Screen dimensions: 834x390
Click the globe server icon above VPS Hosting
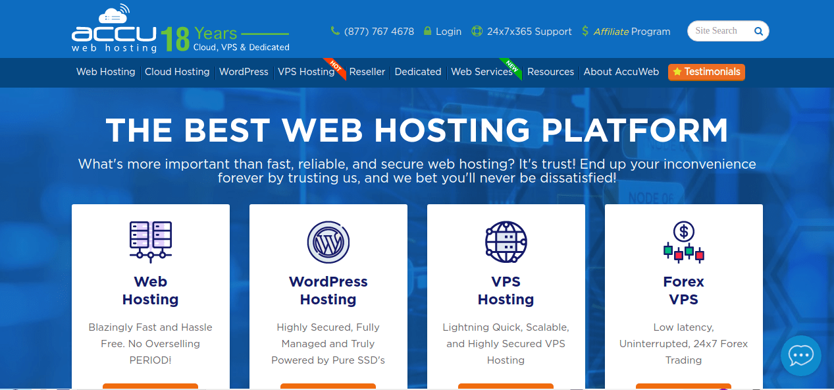(506, 242)
